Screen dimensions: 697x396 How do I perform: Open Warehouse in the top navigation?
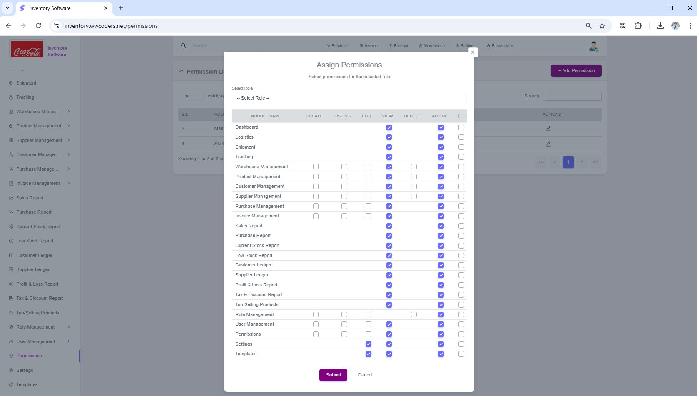coord(432,46)
